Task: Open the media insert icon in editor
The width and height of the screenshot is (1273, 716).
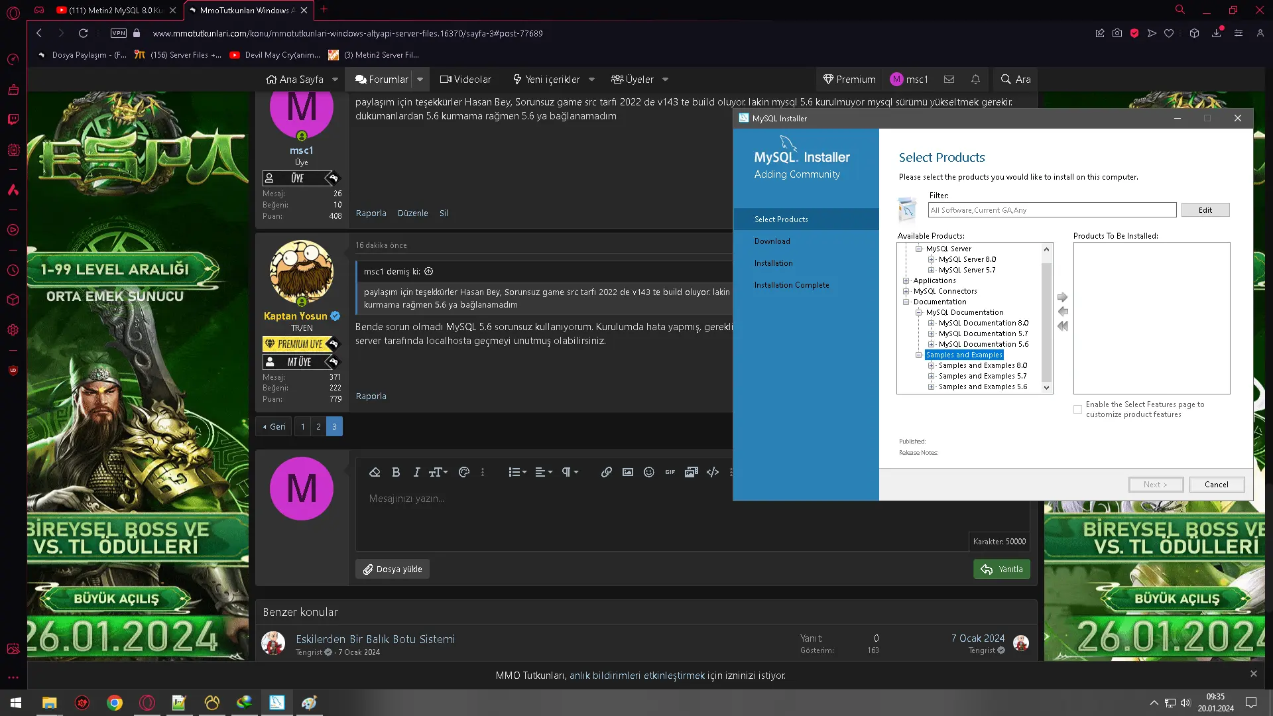Action: pyautogui.click(x=692, y=472)
